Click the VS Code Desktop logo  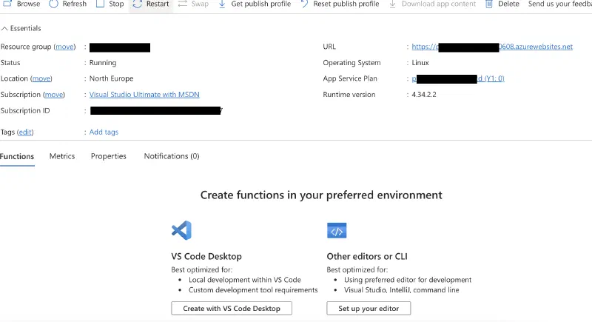pyautogui.click(x=181, y=230)
